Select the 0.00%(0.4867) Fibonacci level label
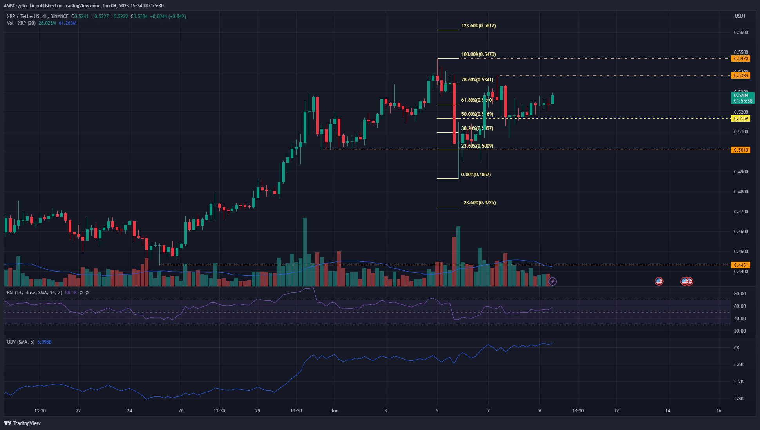The width and height of the screenshot is (760, 430). tap(476, 175)
